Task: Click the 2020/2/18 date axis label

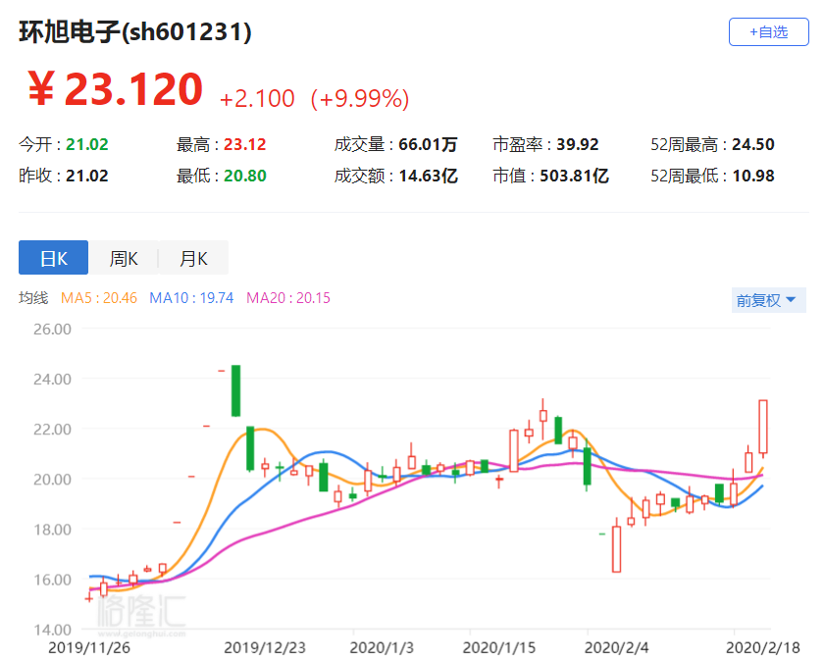Action: [763, 648]
